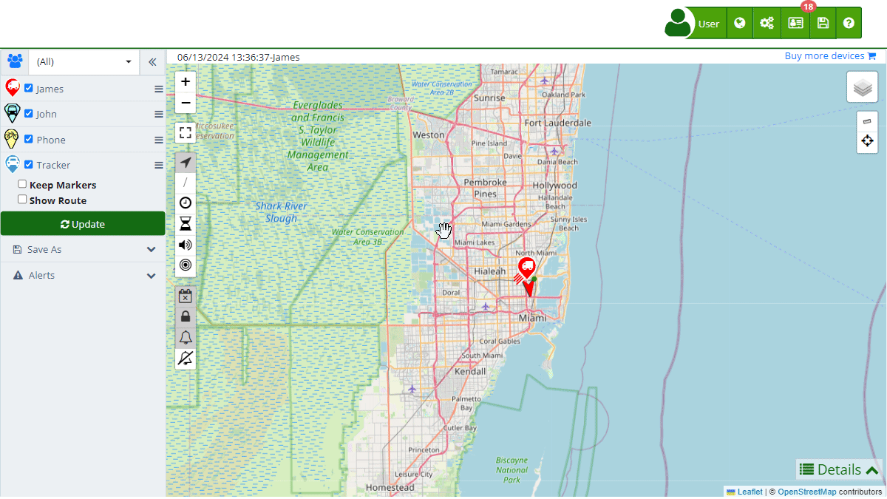Follow the Buy more devices link
Screen dimensions: 887x499
[x=829, y=56]
